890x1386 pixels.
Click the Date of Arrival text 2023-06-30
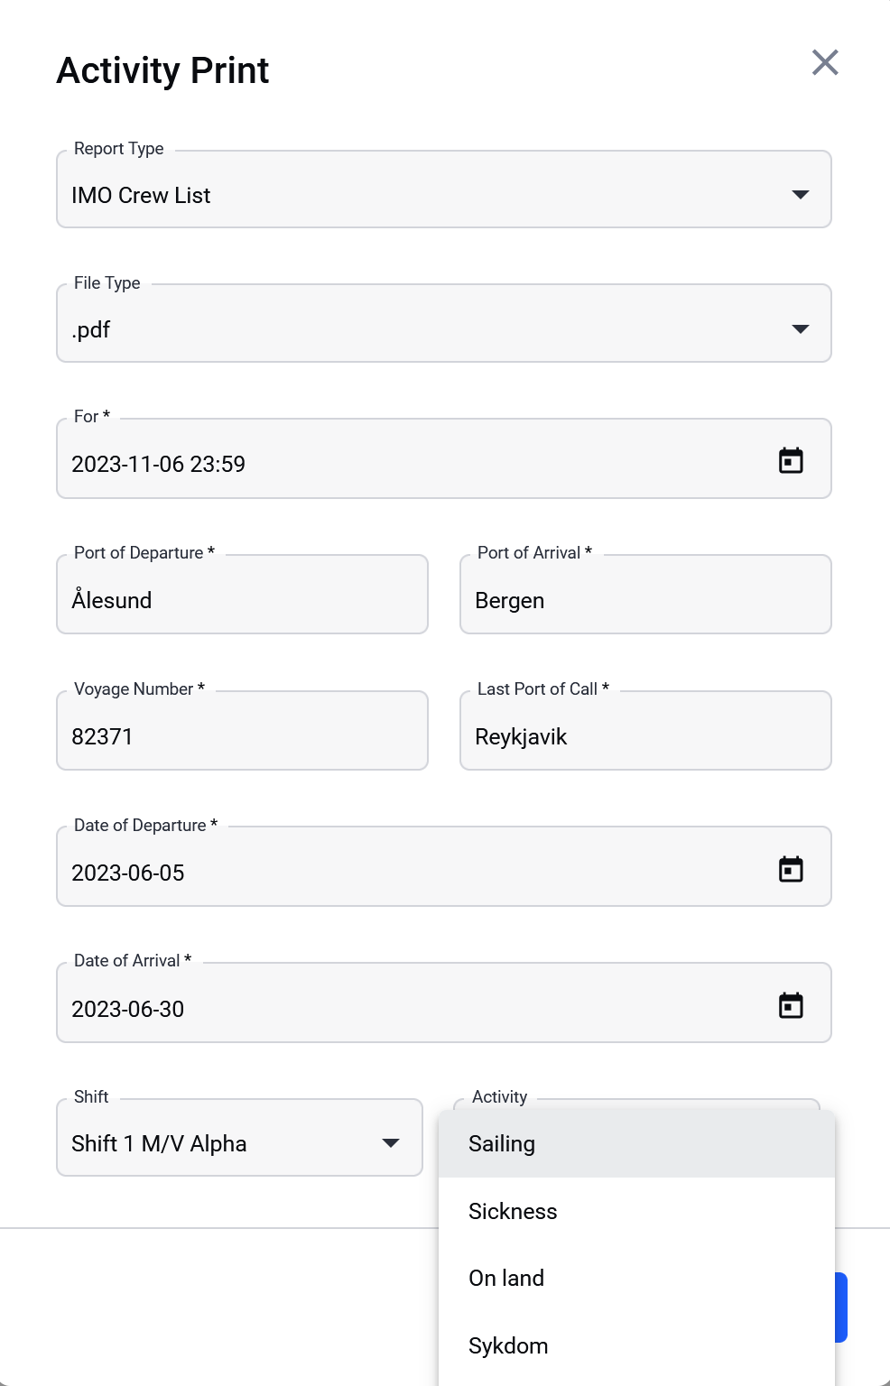pos(128,1009)
